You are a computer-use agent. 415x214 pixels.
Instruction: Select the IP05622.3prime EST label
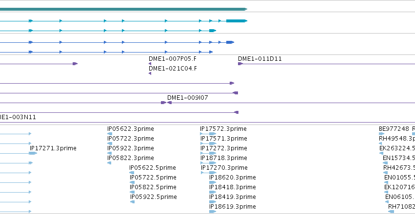(131, 129)
